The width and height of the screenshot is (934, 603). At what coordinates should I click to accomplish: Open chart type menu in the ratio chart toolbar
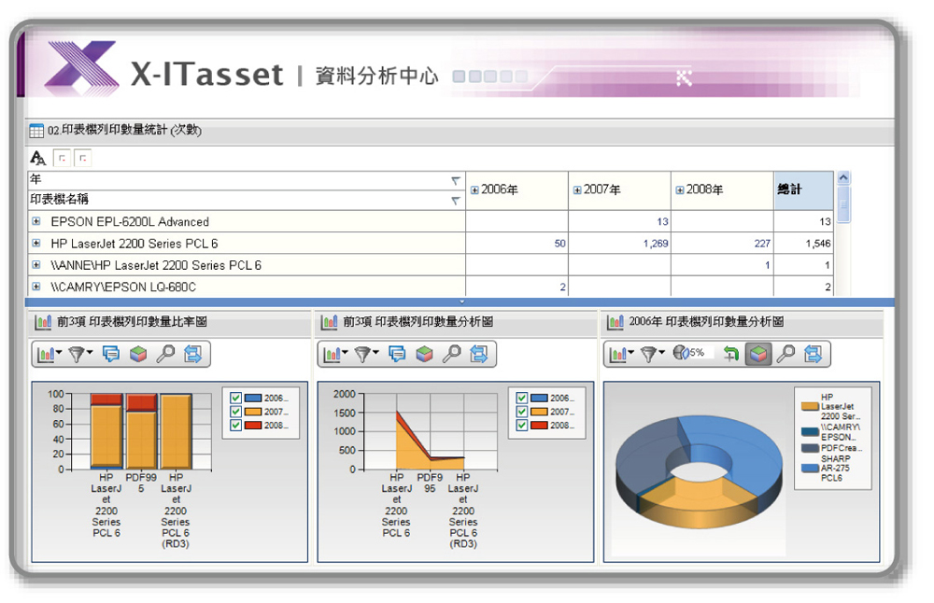tap(49, 354)
